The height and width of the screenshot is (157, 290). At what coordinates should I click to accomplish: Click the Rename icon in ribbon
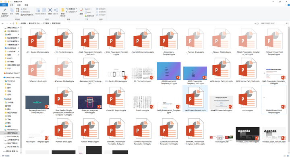(56, 10)
